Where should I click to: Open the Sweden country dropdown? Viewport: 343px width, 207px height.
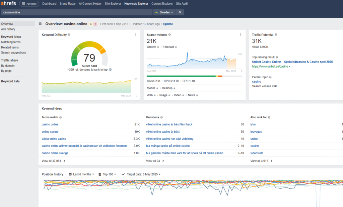tap(164, 12)
